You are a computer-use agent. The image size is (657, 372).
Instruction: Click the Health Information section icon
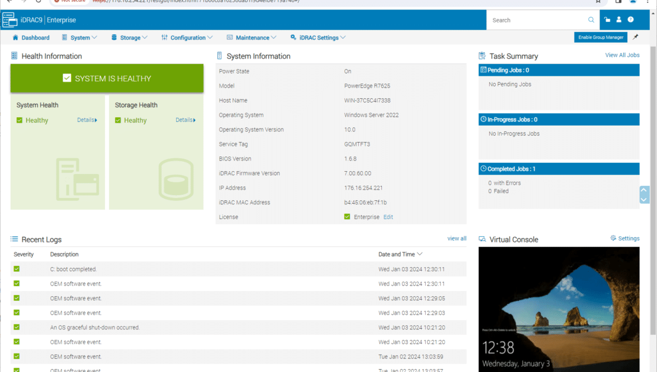pyautogui.click(x=14, y=56)
